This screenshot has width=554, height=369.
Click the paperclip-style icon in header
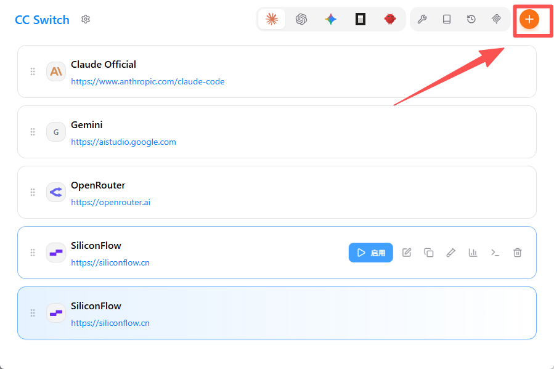(x=496, y=19)
